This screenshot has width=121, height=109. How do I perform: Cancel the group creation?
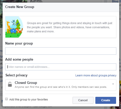coord(83,100)
